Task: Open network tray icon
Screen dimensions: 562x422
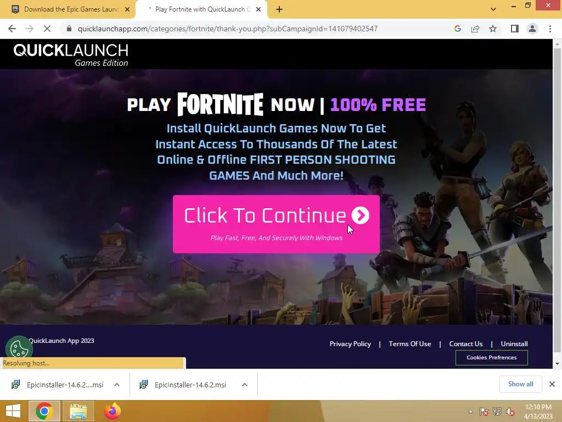Action: [497, 412]
